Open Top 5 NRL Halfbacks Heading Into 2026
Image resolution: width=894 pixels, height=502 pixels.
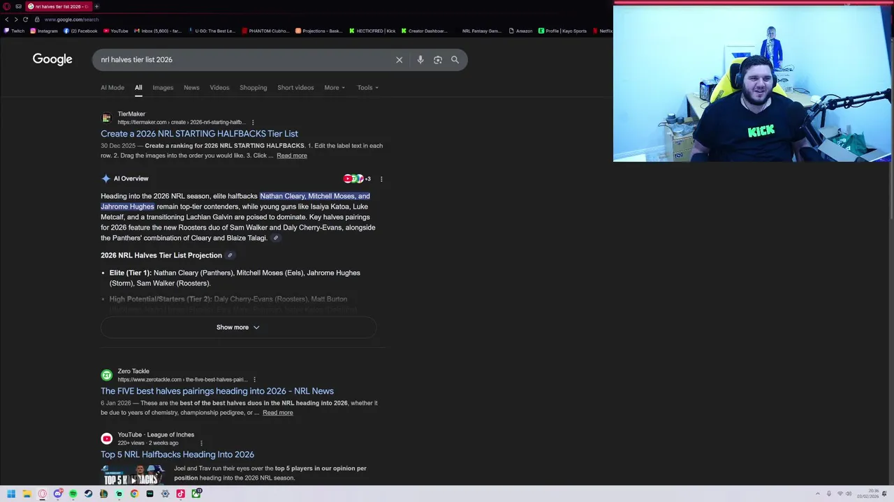tap(177, 455)
